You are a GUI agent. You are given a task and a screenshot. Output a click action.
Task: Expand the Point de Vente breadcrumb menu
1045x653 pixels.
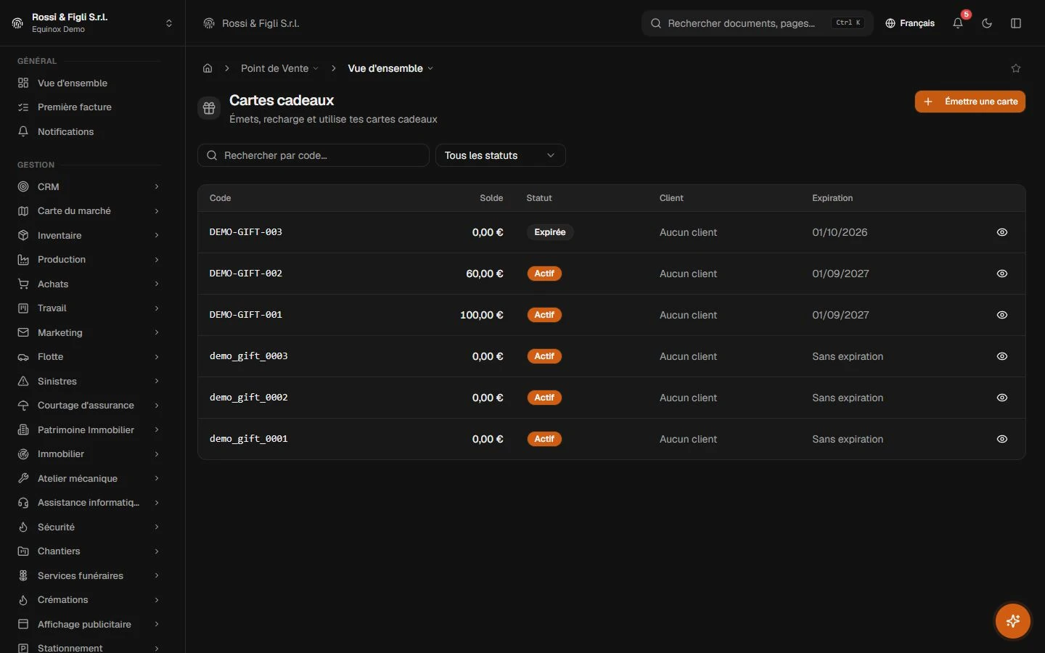tap(279, 68)
